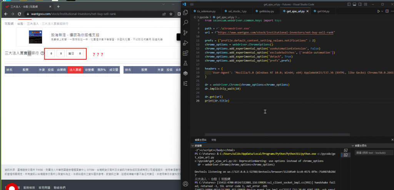Click help question-mark icon beside ranking title

coord(42,53)
